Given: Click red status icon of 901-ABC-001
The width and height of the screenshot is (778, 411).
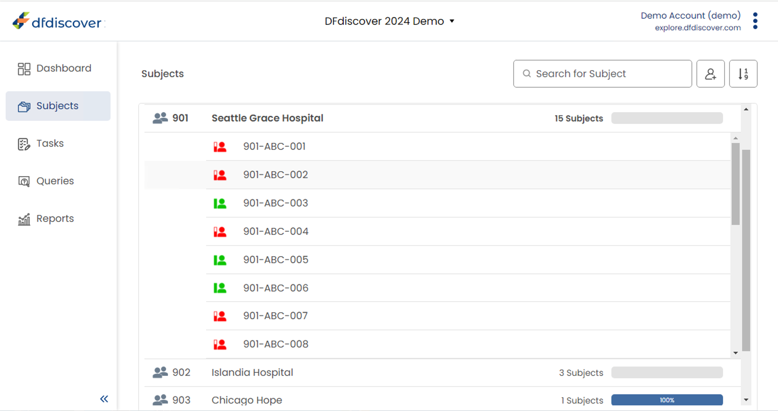Looking at the screenshot, I should tap(220, 147).
